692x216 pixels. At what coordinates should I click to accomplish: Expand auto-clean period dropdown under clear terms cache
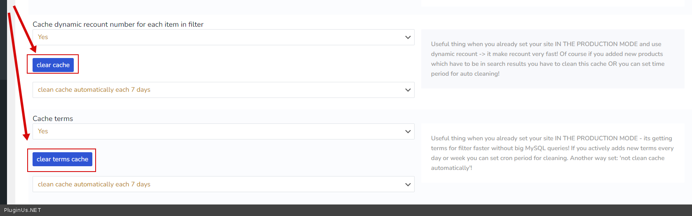tap(223, 184)
